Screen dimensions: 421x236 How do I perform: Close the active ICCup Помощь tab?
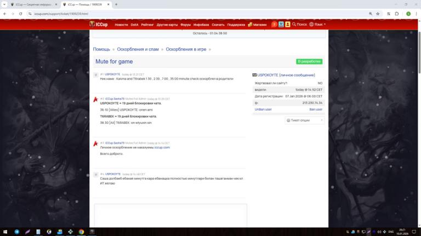[109, 4]
